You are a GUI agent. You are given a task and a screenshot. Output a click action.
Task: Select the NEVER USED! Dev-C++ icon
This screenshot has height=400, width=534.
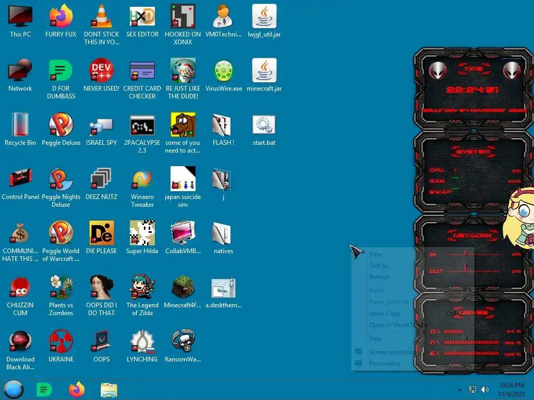tap(102, 75)
